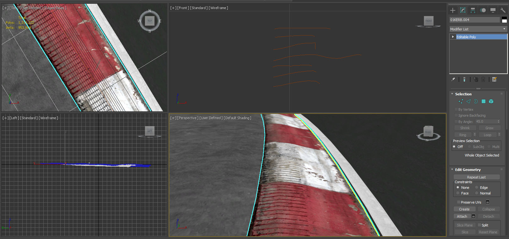Click the Repeat Last button
The height and width of the screenshot is (239, 509).
click(x=476, y=177)
